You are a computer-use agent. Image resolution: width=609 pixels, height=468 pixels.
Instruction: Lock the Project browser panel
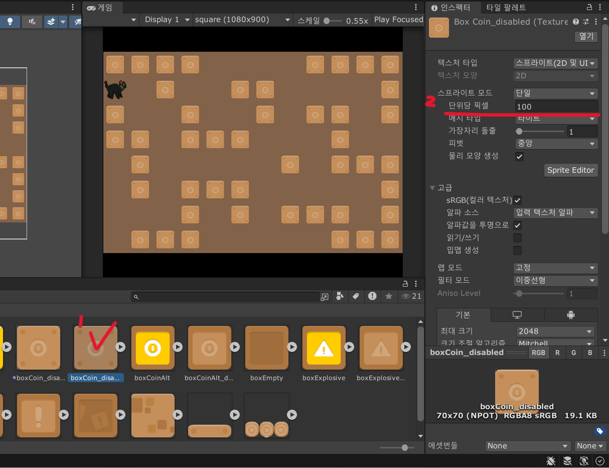pyautogui.click(x=405, y=284)
